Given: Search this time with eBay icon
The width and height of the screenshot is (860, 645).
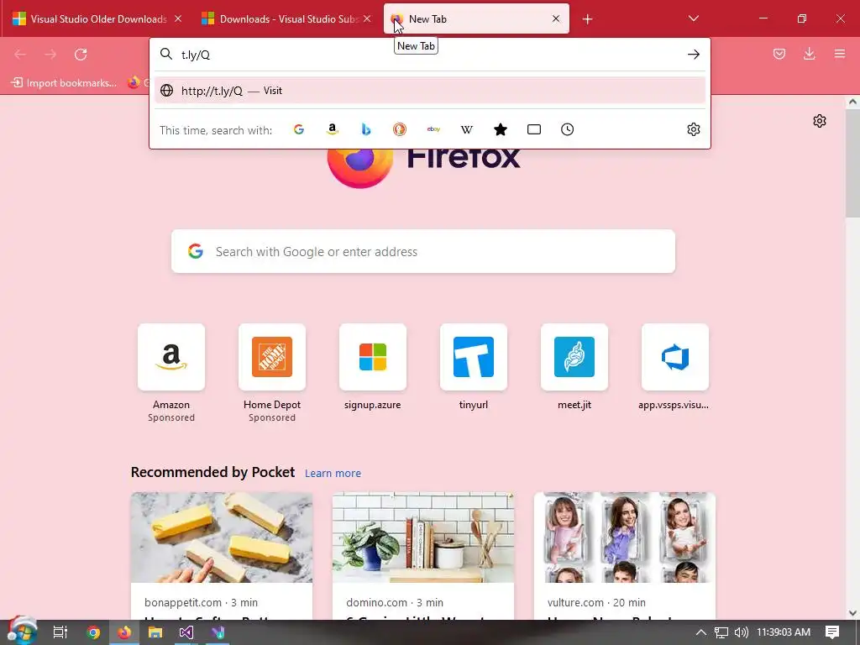Looking at the screenshot, I should (433, 129).
